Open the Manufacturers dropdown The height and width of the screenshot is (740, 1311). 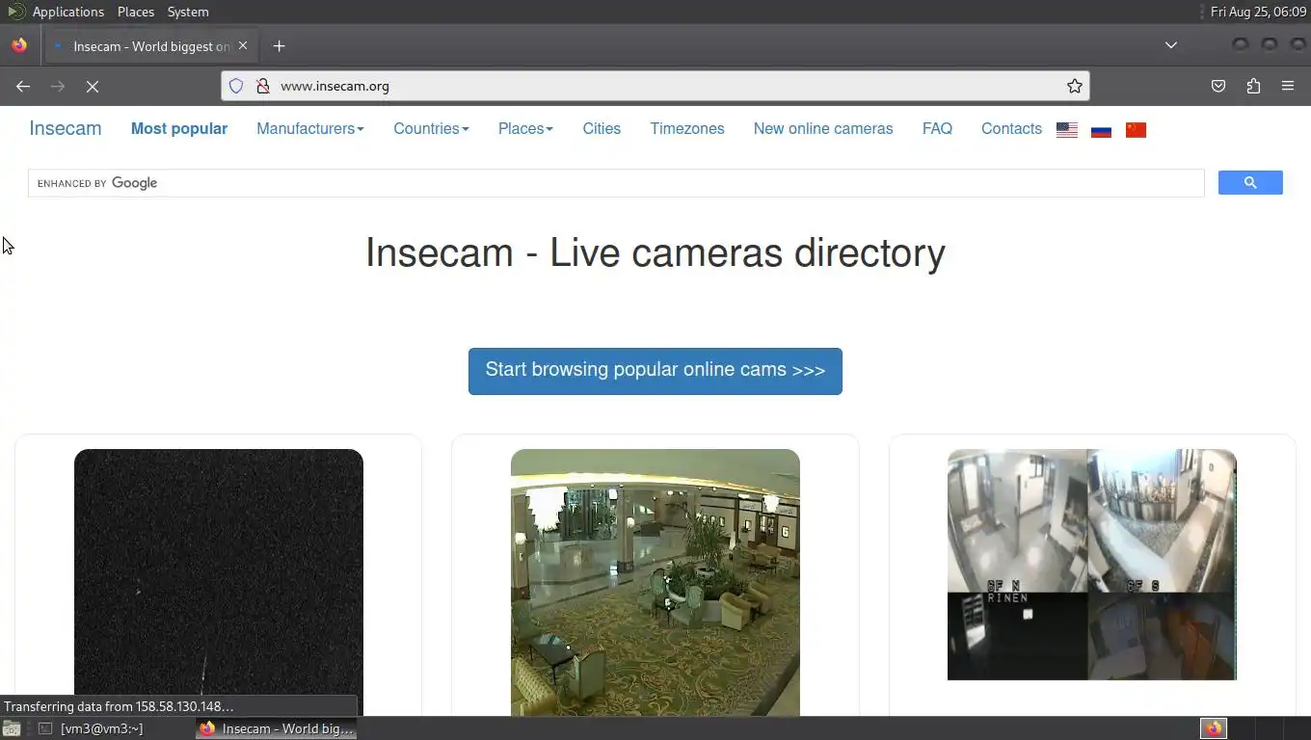pyautogui.click(x=310, y=128)
